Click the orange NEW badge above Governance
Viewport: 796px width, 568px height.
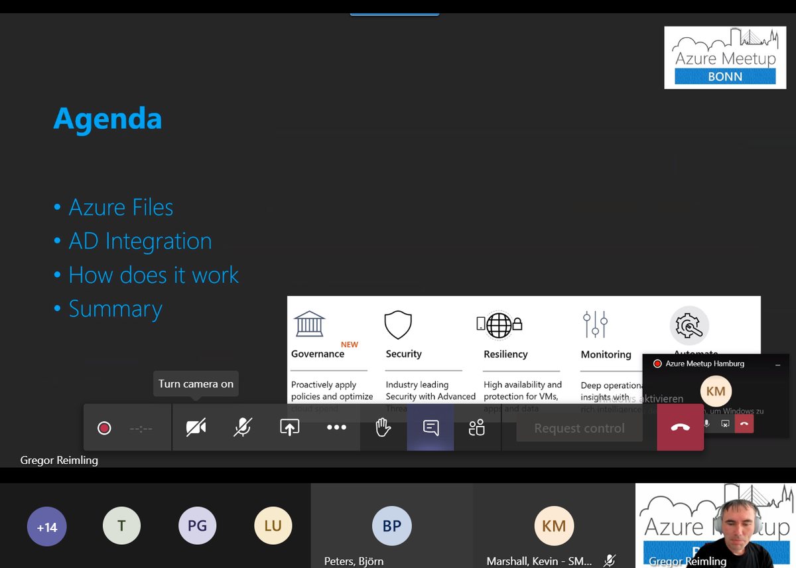coord(350,344)
